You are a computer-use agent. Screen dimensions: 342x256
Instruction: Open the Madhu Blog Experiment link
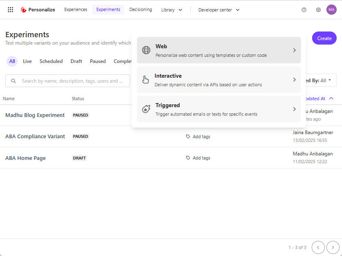(x=35, y=115)
